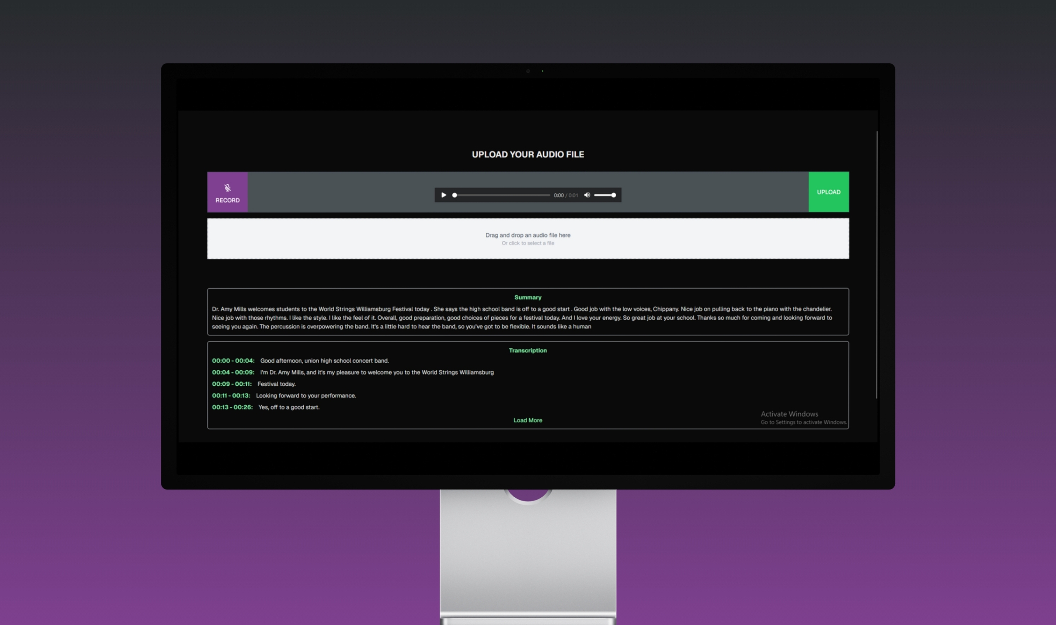Screen dimensions: 1056x625
Task: Click timestamp 00:04 - 00:09
Action: [x=233, y=372]
